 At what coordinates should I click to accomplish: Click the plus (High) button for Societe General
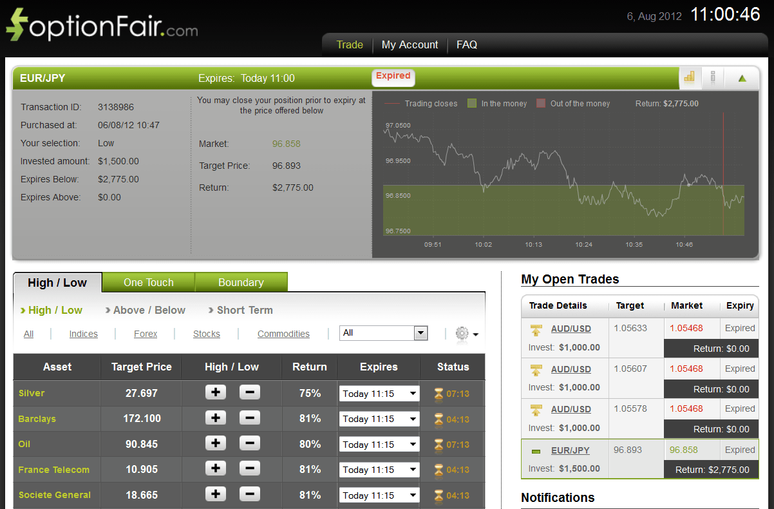216,494
